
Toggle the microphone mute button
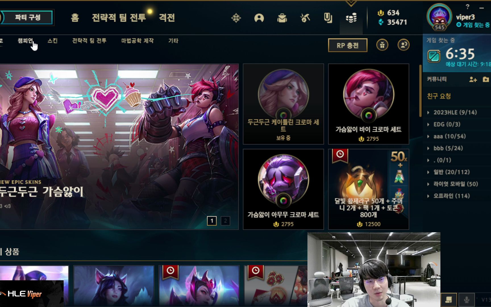(x=466, y=300)
